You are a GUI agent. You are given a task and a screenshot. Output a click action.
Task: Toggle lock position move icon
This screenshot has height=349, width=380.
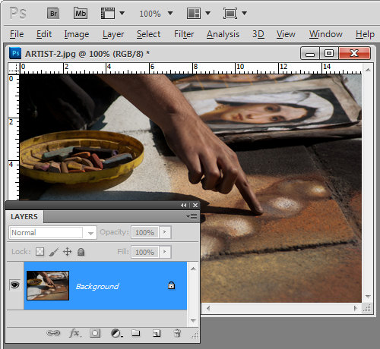(67, 252)
